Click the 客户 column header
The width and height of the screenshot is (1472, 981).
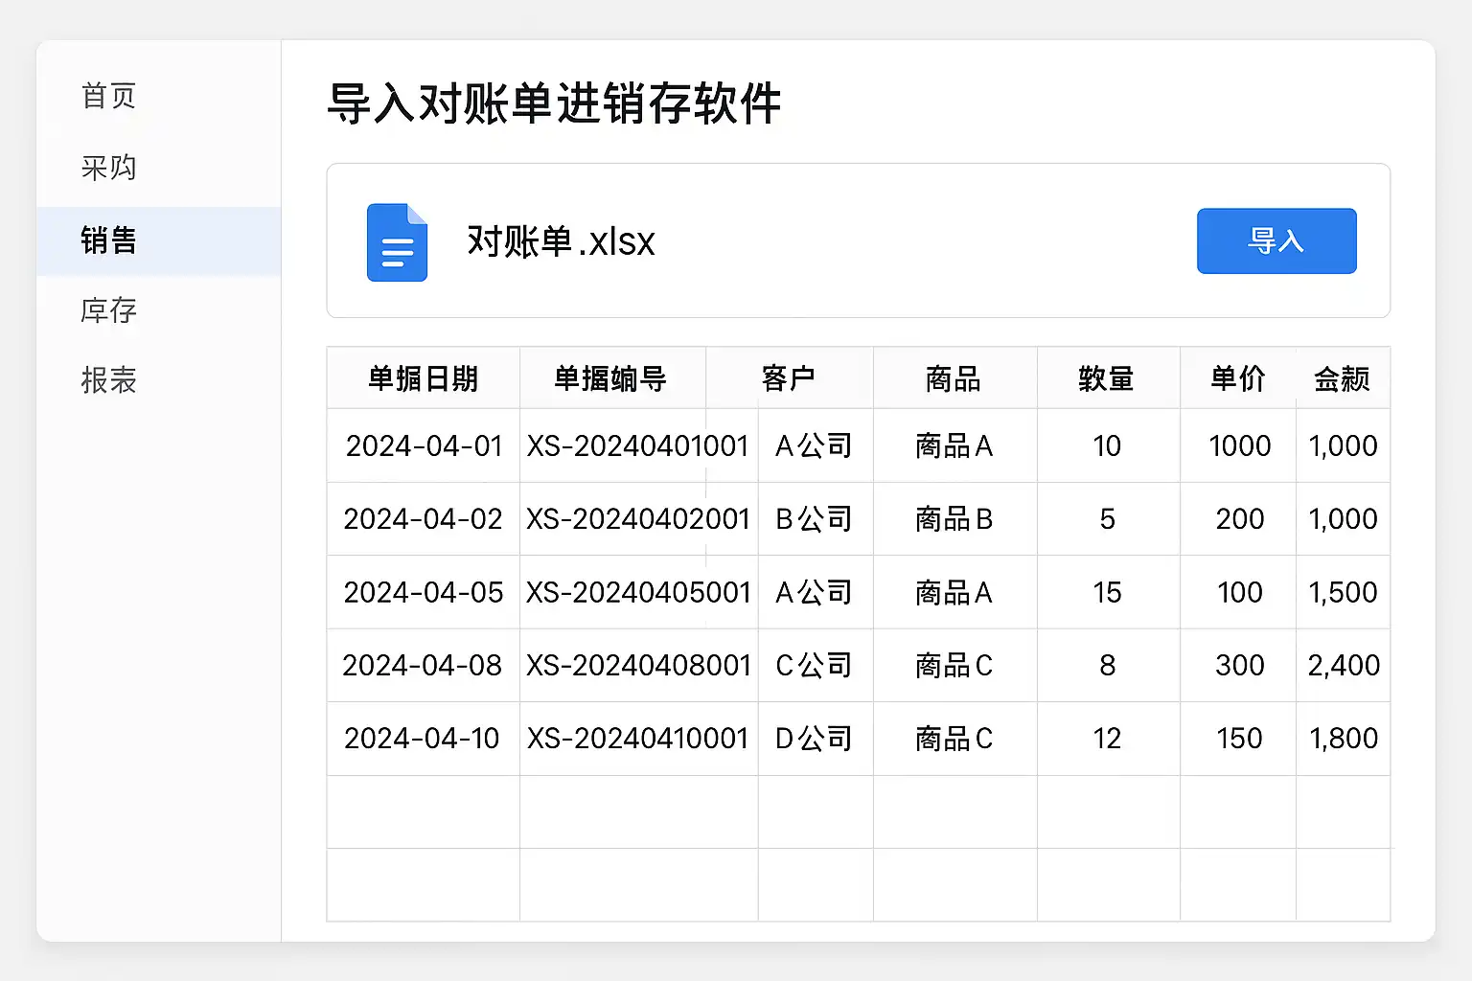coord(789,378)
